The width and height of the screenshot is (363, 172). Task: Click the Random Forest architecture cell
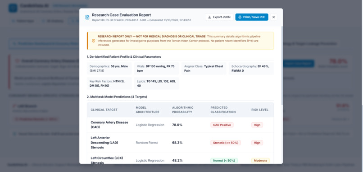click(x=147, y=143)
